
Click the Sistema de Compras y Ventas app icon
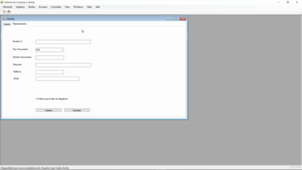(x=2, y=2)
